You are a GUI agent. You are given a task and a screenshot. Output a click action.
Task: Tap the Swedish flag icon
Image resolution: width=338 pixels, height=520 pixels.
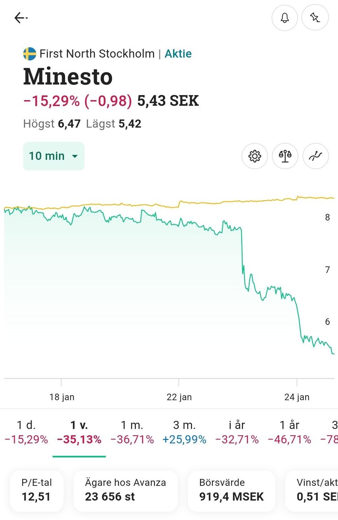point(30,54)
